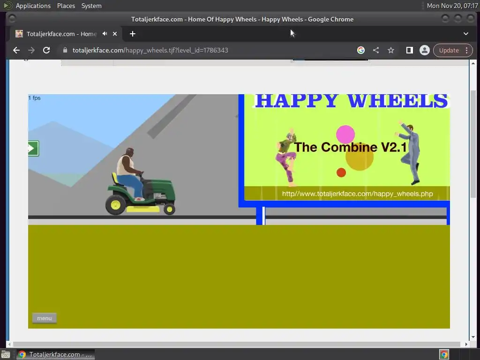Open the System menu
This screenshot has width=480, height=360.
tap(91, 6)
